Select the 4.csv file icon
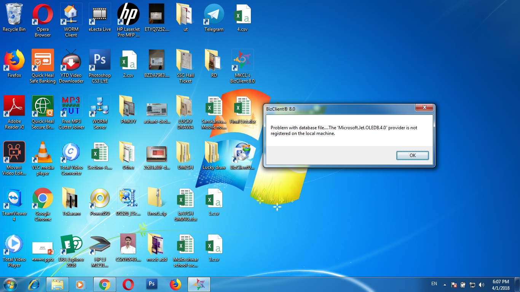 pos(242,18)
